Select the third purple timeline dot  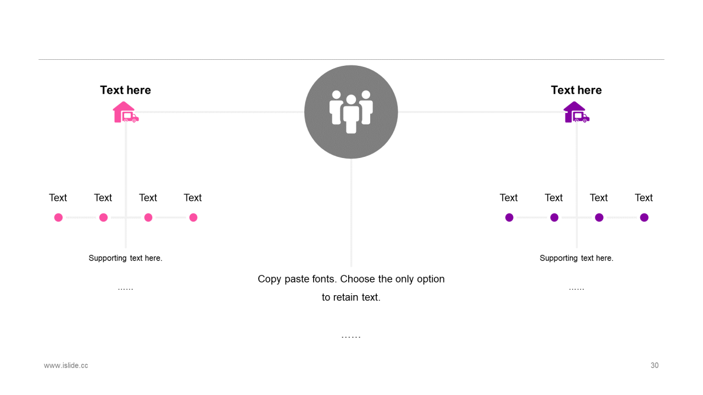tap(599, 217)
